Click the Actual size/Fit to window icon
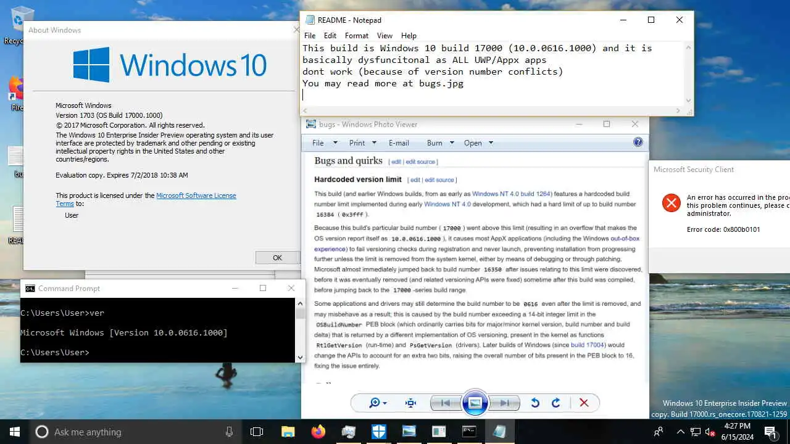Screen dimensions: 790x444 tap(410, 403)
